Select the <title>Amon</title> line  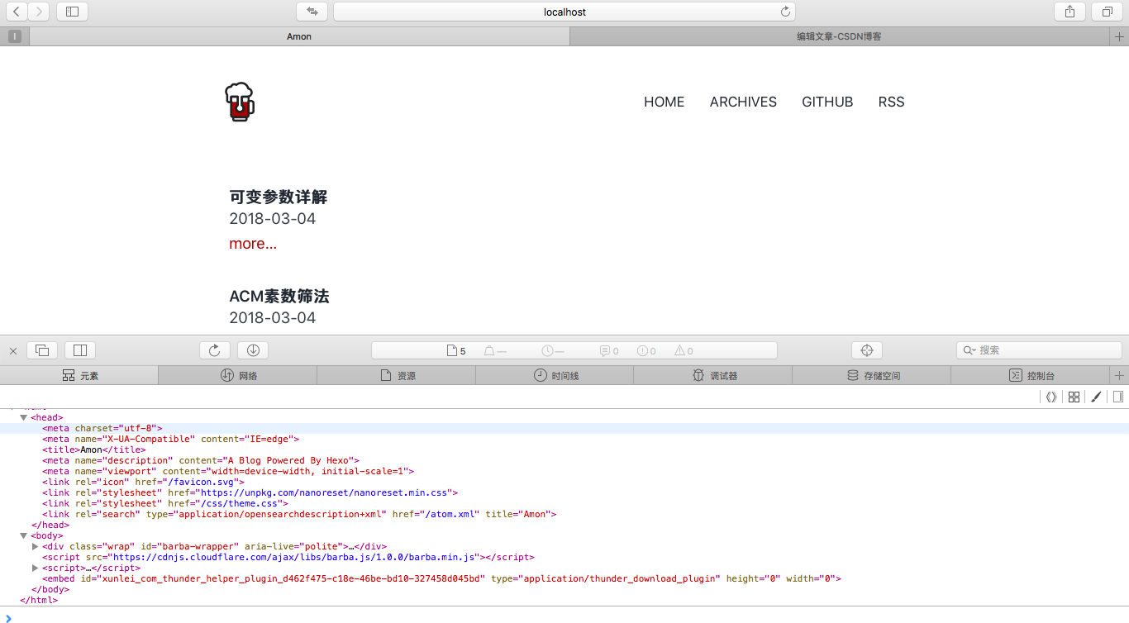pyautogui.click(x=93, y=450)
